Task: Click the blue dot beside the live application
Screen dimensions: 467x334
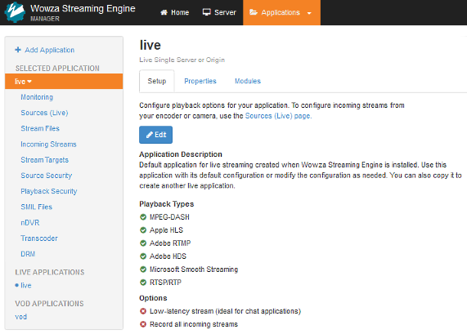Action: [x=16, y=285]
